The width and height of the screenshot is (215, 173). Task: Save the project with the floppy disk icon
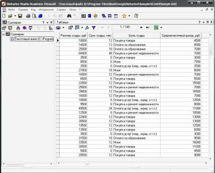tap(20, 16)
